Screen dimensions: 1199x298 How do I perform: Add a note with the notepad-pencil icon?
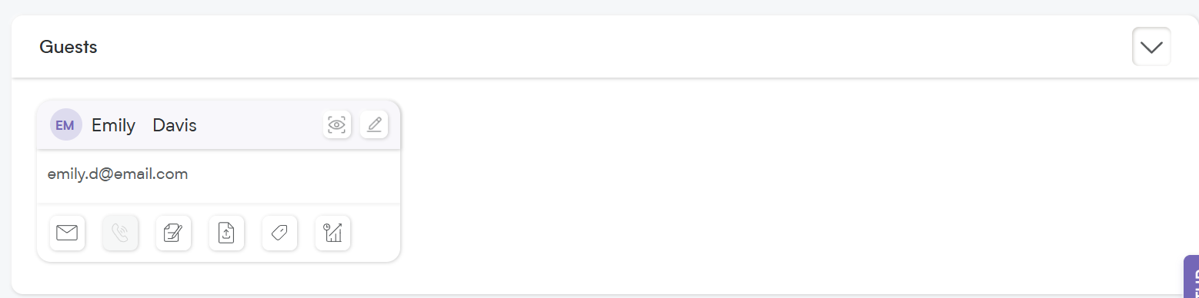(173, 233)
